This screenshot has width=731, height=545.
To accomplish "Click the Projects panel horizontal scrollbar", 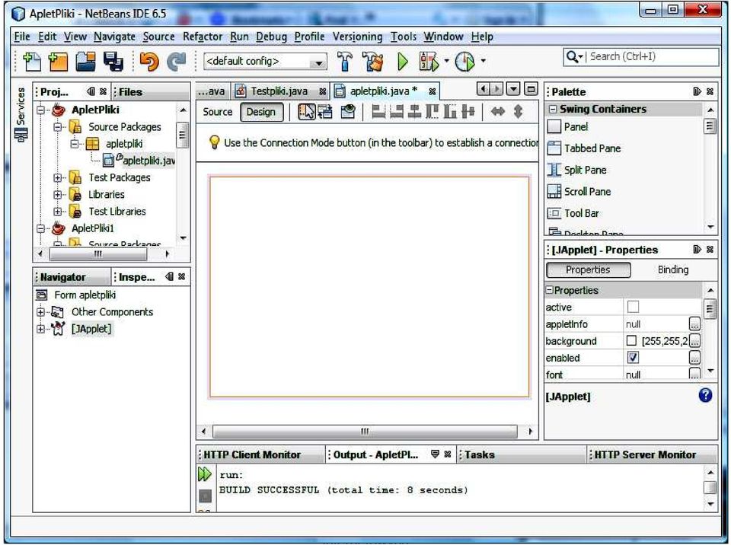I will pos(98,254).
